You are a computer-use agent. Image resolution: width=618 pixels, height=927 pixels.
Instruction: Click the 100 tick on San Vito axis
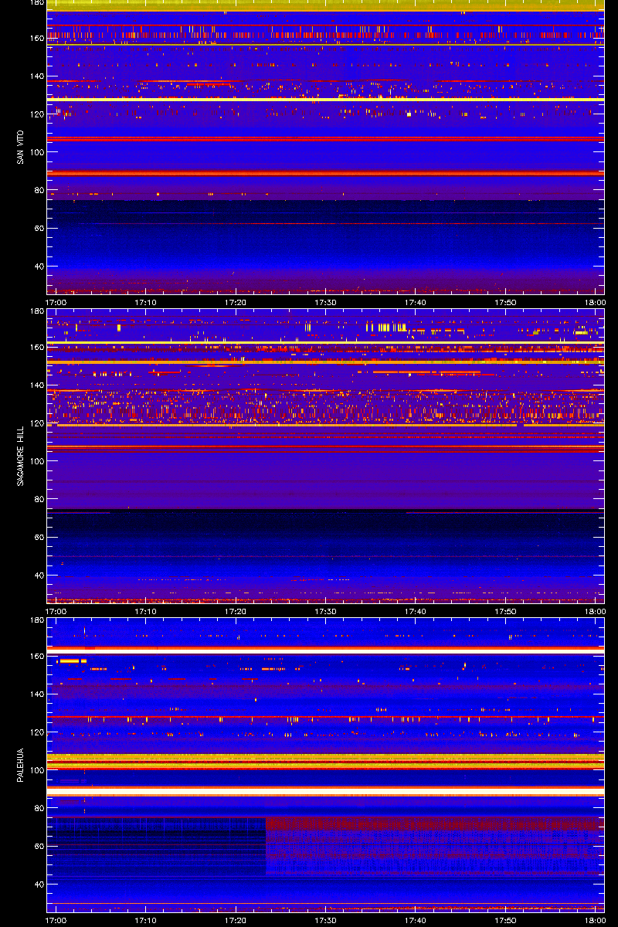point(36,152)
